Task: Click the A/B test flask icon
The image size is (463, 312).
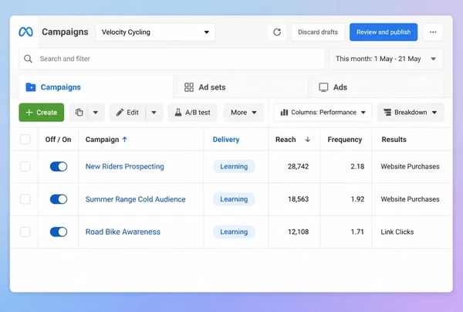Action: [x=178, y=112]
